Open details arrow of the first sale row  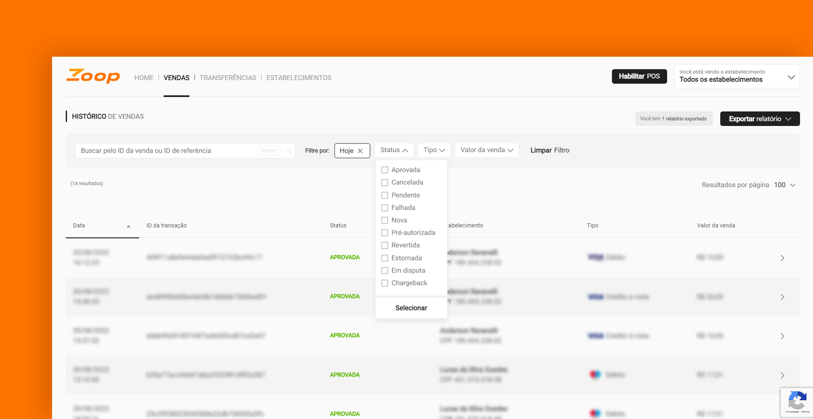pyautogui.click(x=783, y=258)
